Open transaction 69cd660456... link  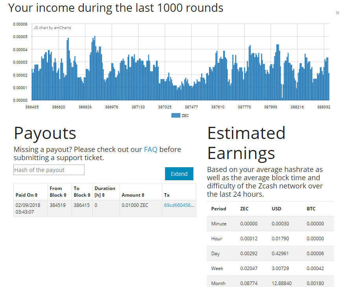point(179,205)
